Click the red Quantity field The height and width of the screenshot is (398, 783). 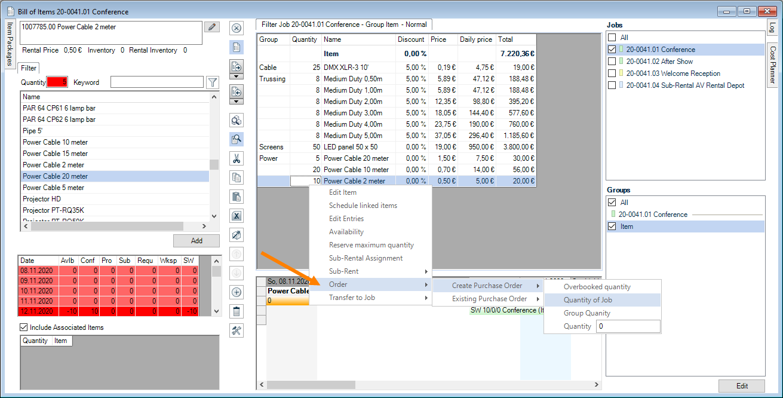pos(57,82)
